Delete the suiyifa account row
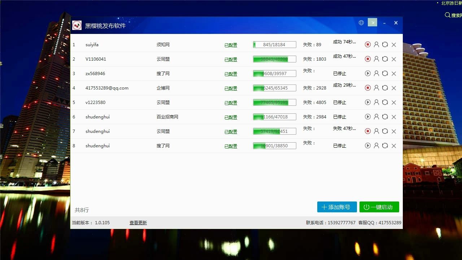 [394, 45]
